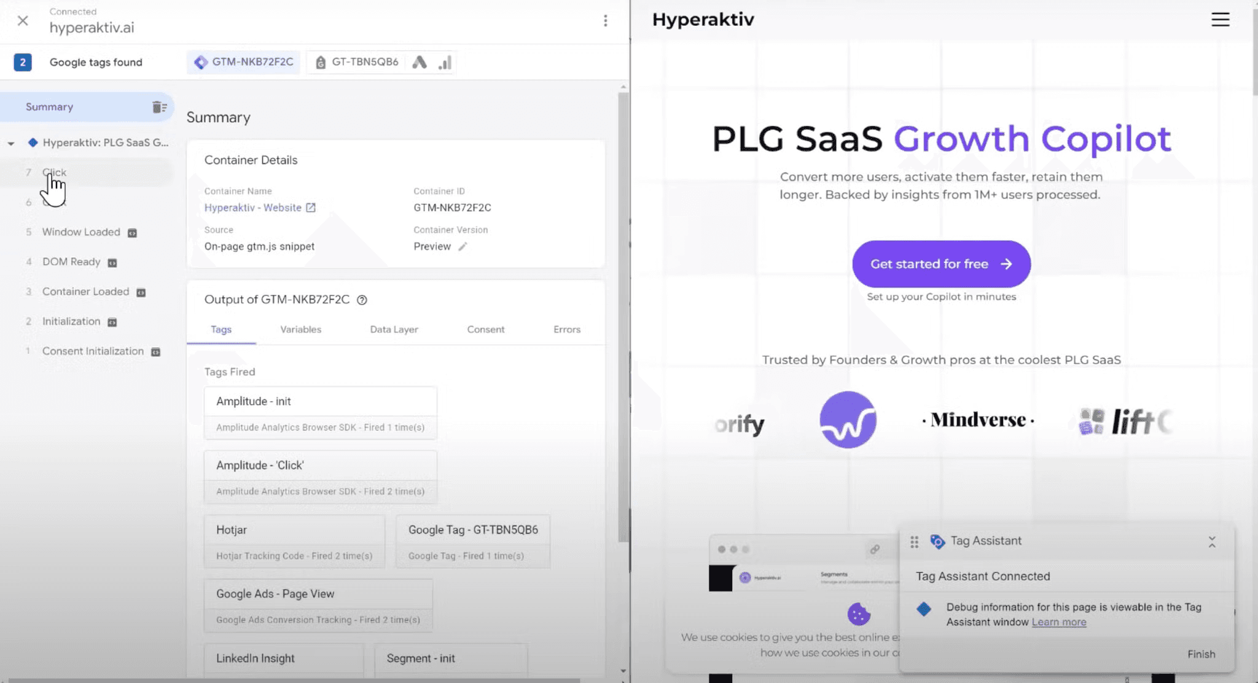The width and height of the screenshot is (1258, 683).
Task: Click the Finish button in Tag Assistant
Action: [x=1201, y=654]
